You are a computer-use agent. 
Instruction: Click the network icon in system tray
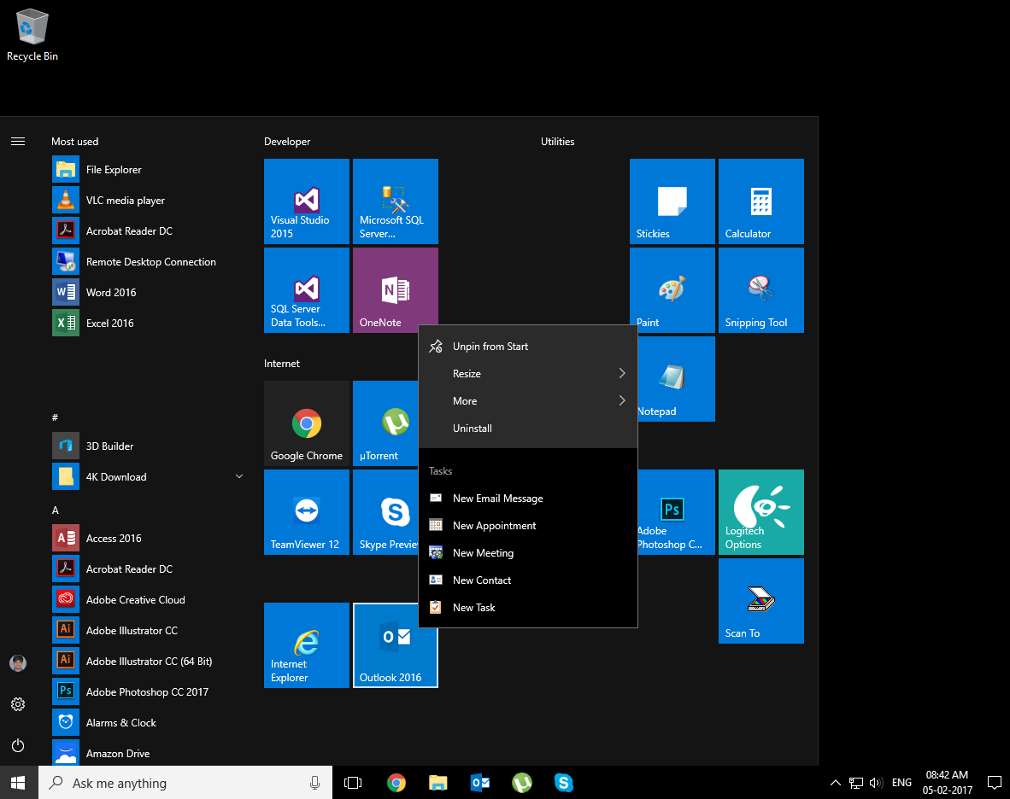(856, 783)
